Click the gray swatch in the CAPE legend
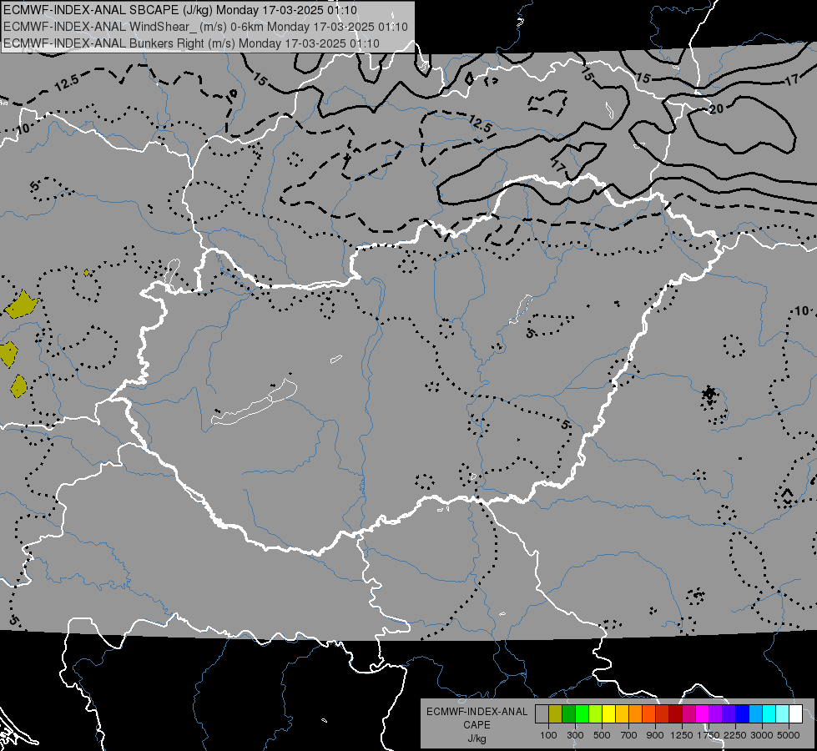 coord(542,713)
